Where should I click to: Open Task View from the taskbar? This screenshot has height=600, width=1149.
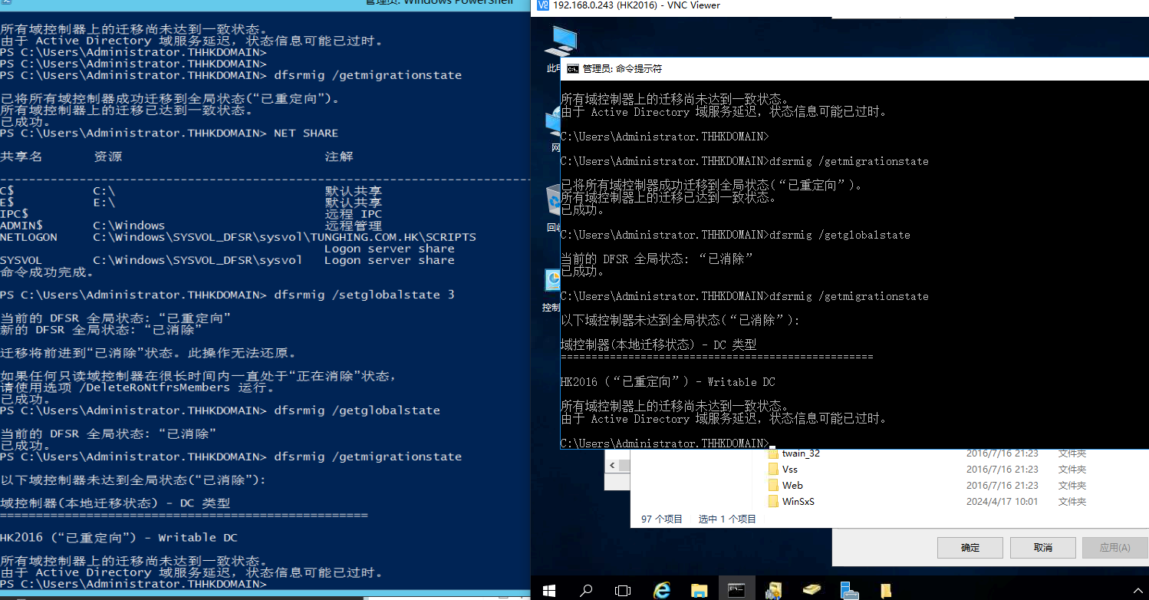(x=623, y=590)
